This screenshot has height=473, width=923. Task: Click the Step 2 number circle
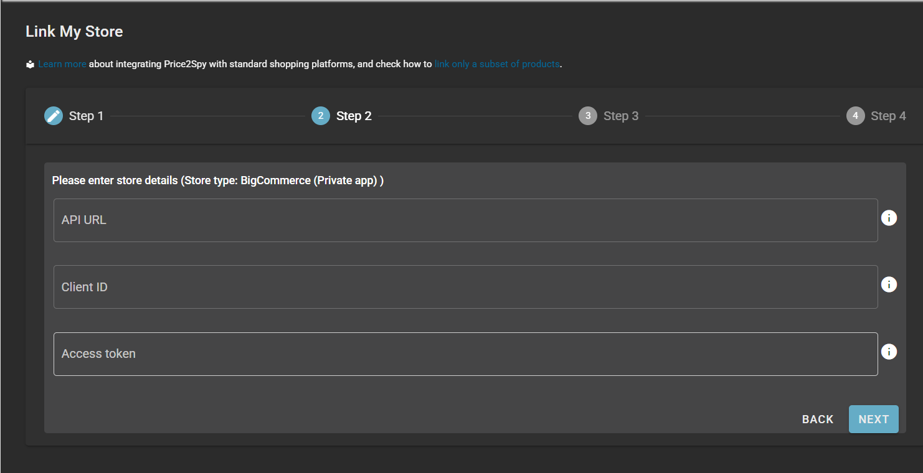click(x=321, y=116)
